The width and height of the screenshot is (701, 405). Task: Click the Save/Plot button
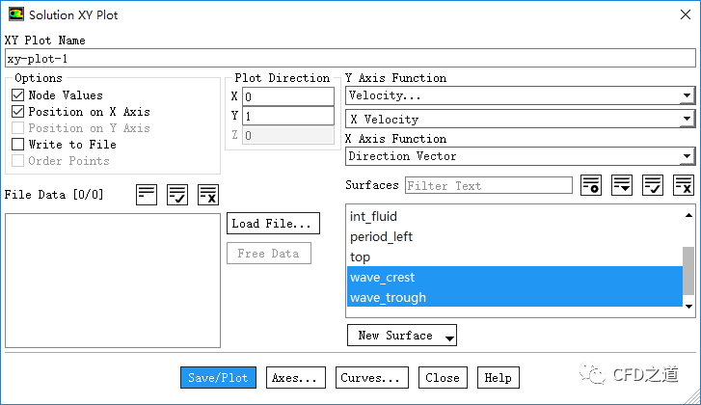coord(218,378)
